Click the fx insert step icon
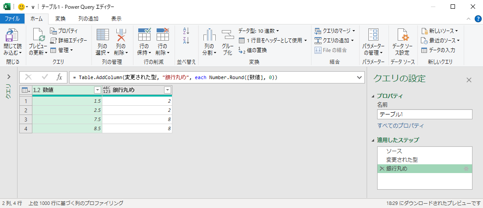 pyautogui.click(x=59, y=77)
